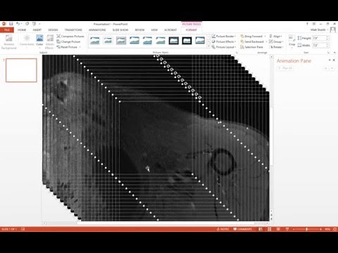The image size is (338, 253).
Task: Click Start From Beginning icon in quick access toolbar
Action: click(x=34, y=24)
